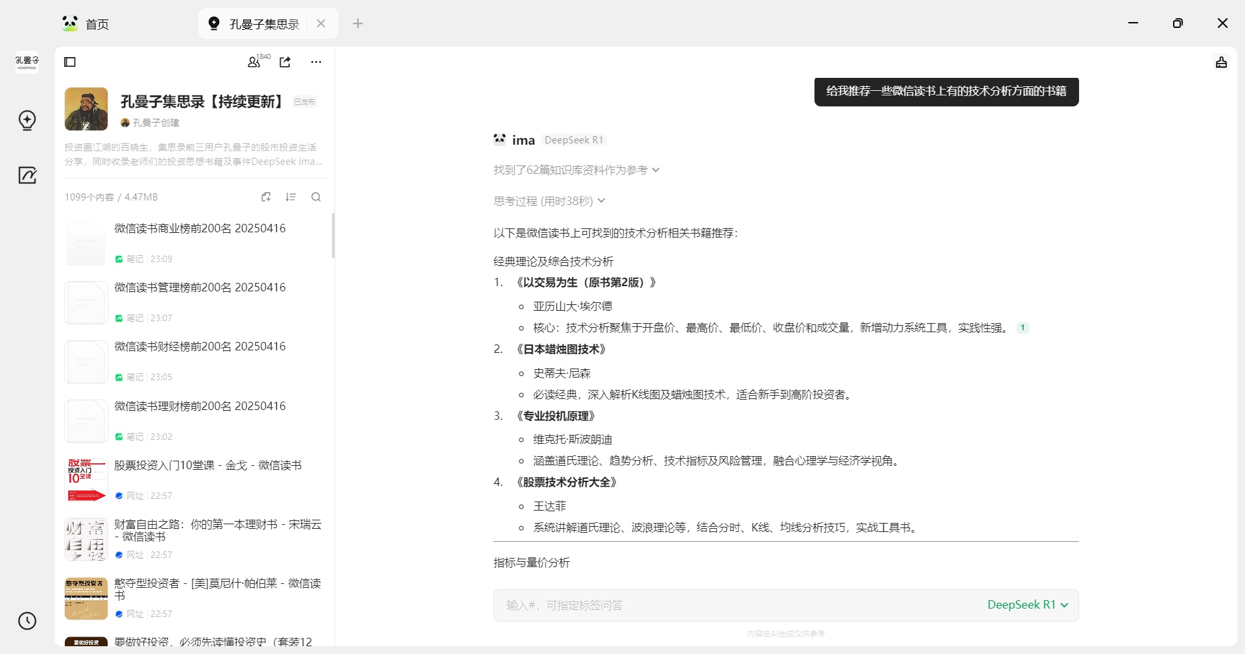This screenshot has height=654, width=1245.
Task: Click the clear conversation icon at top right
Action: [1221, 62]
